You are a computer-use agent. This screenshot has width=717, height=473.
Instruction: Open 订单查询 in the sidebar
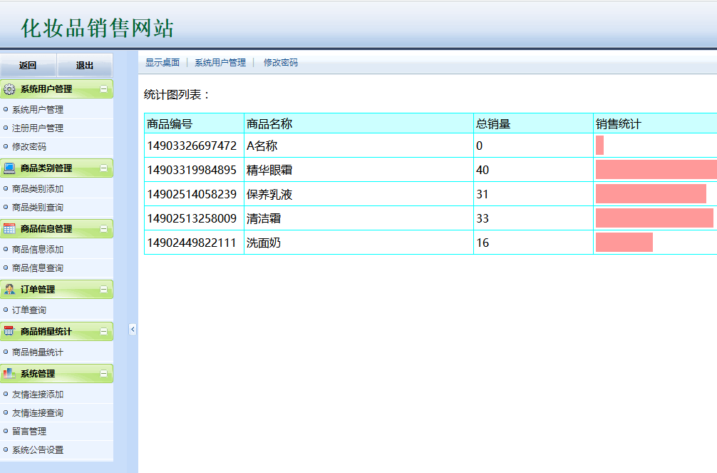(29, 310)
